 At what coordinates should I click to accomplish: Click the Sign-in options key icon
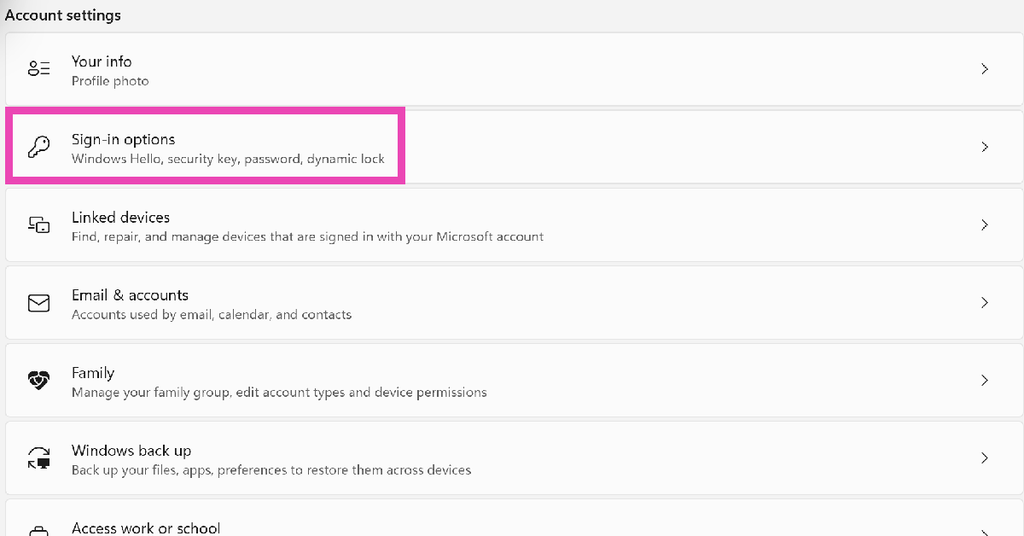point(39,147)
